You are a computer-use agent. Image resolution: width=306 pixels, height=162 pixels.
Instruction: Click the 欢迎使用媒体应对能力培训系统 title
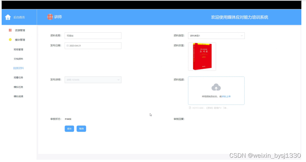click(240, 17)
